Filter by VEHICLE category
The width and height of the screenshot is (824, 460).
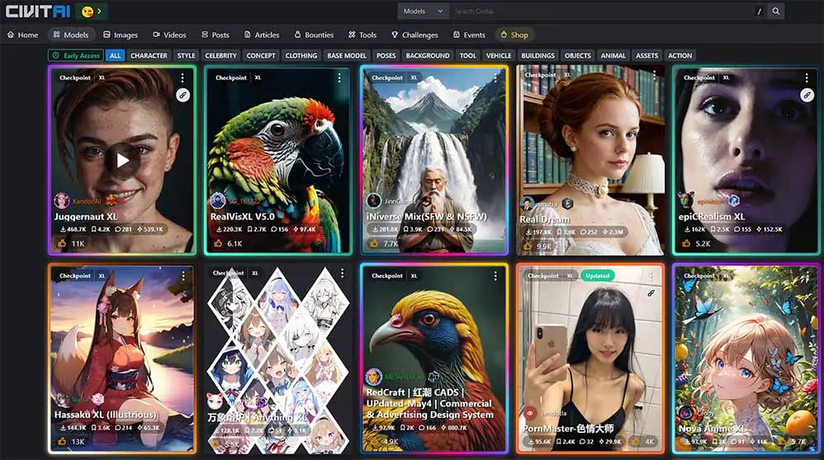(499, 55)
